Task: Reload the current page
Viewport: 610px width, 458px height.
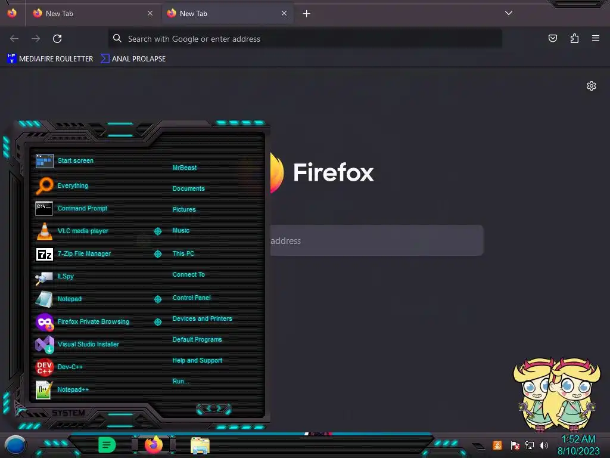Action: (57, 39)
